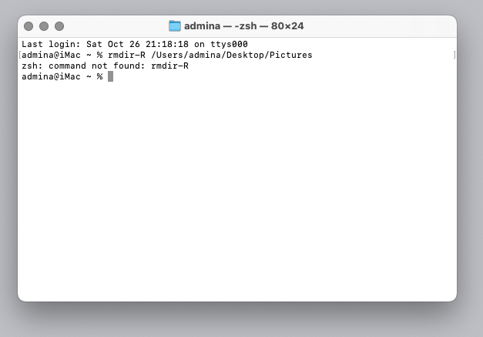The width and height of the screenshot is (483, 337).
Task: Click "rmdir-R" at the end of error message
Action: tap(170, 66)
